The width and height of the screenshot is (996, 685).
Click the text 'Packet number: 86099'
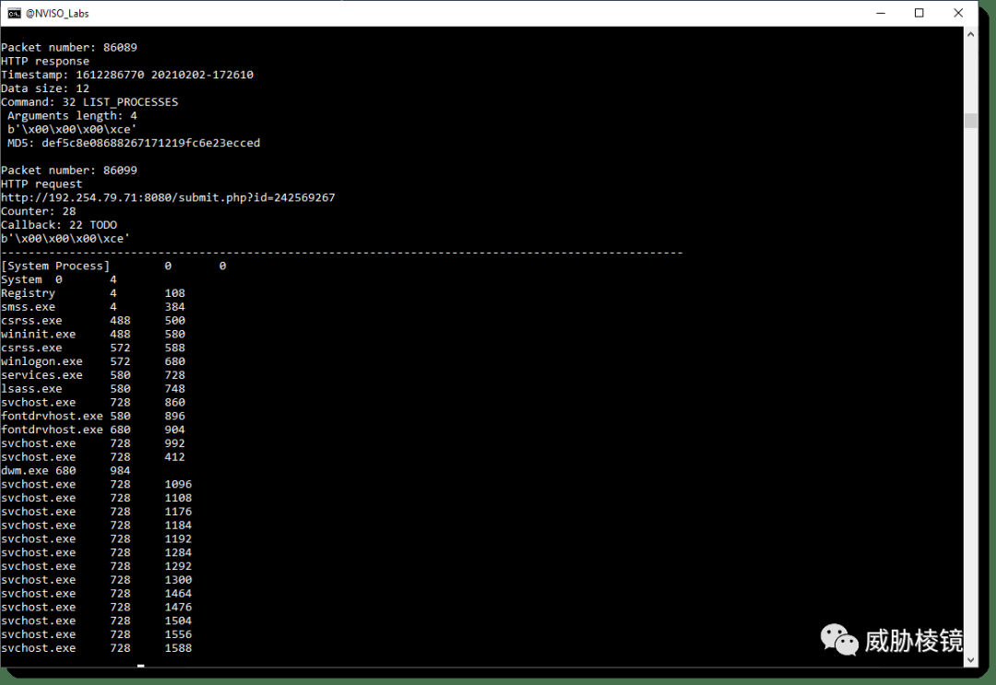coord(69,171)
